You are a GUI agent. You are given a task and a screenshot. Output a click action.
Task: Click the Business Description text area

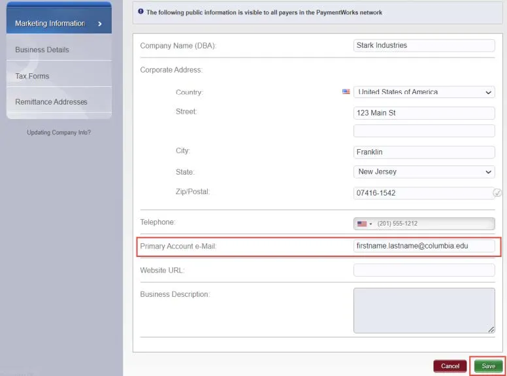pos(424,311)
